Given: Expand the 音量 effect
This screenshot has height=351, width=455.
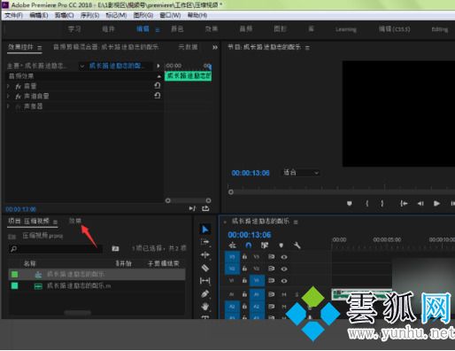Looking at the screenshot, I should (8, 86).
